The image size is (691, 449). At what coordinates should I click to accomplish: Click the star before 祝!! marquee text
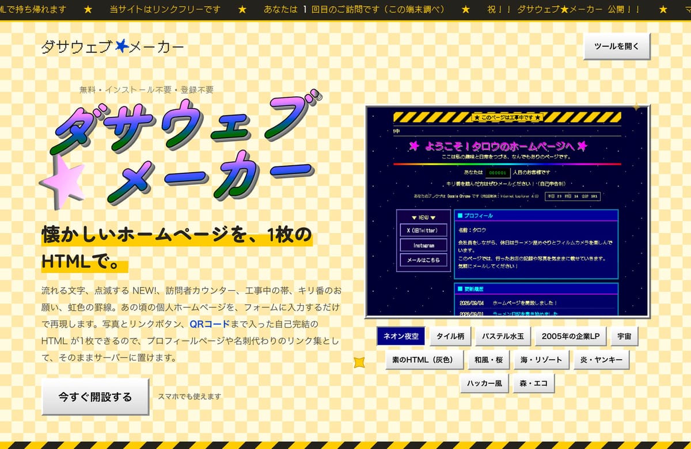[x=466, y=10]
